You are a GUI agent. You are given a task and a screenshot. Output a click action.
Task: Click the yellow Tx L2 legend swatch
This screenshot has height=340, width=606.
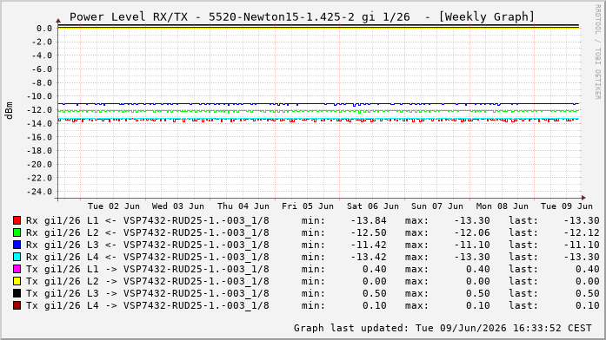[x=17, y=281]
